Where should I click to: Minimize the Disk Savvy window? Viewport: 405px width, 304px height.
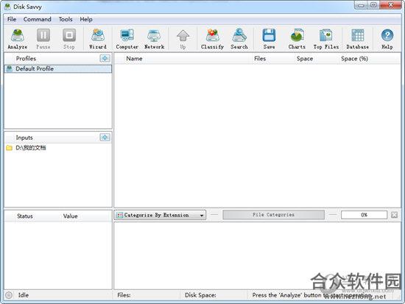361,5
